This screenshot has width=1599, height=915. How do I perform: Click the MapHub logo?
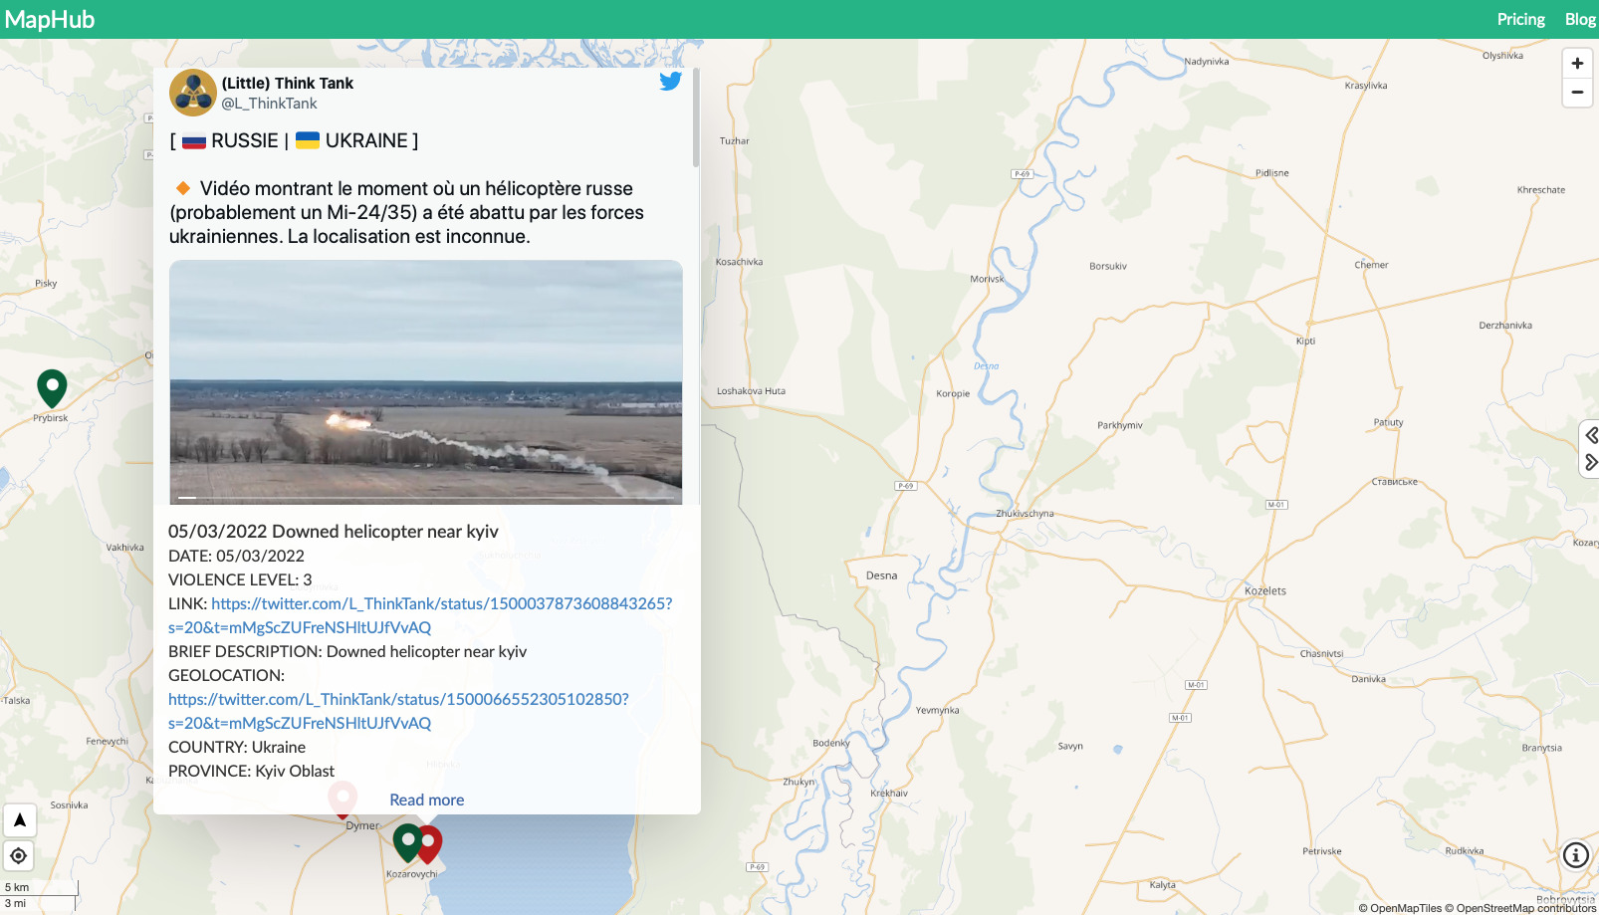(50, 19)
